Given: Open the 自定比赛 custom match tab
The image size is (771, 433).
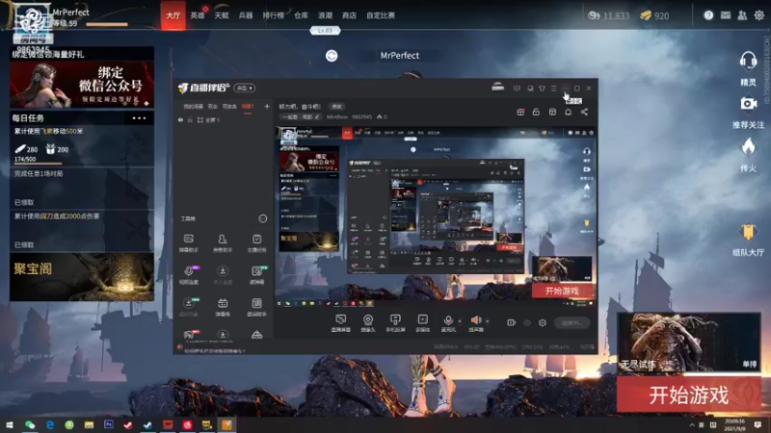Looking at the screenshot, I should point(381,15).
